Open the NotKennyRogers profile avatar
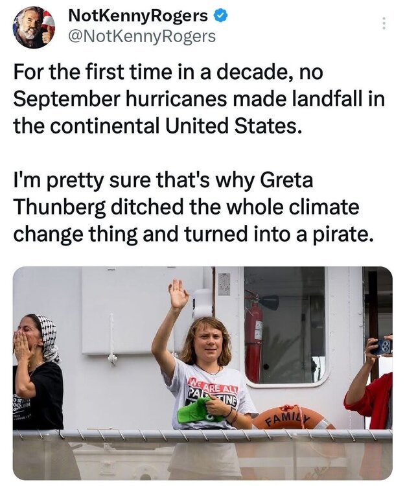This screenshot has width=405, height=486. tap(34, 27)
